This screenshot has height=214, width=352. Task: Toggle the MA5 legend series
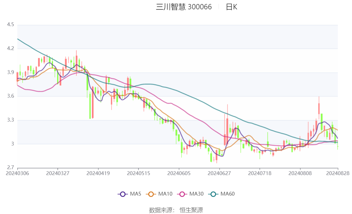(129, 194)
